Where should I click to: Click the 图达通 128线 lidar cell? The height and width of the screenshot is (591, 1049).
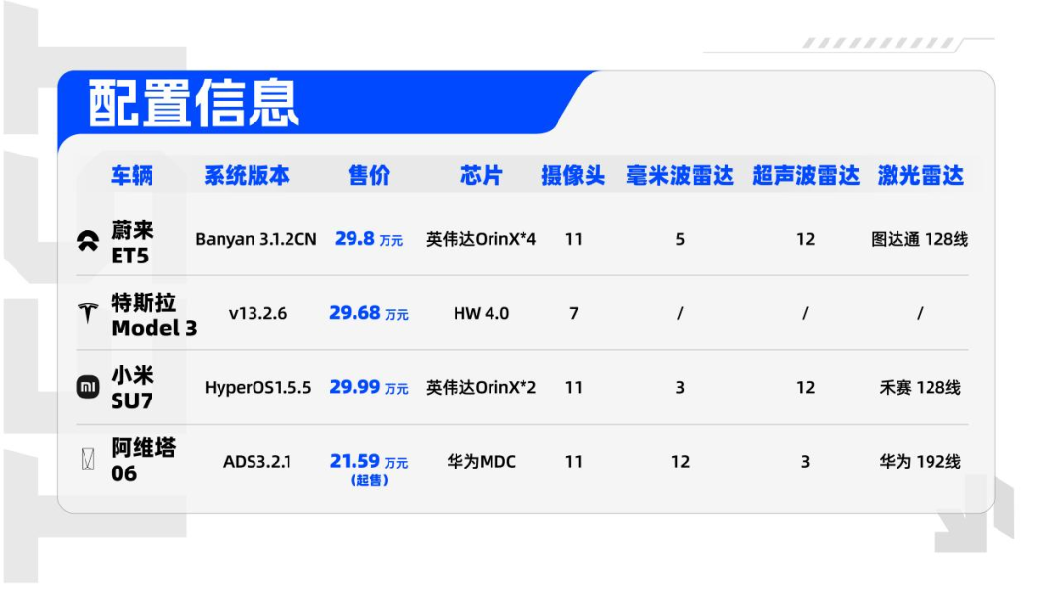tap(920, 239)
